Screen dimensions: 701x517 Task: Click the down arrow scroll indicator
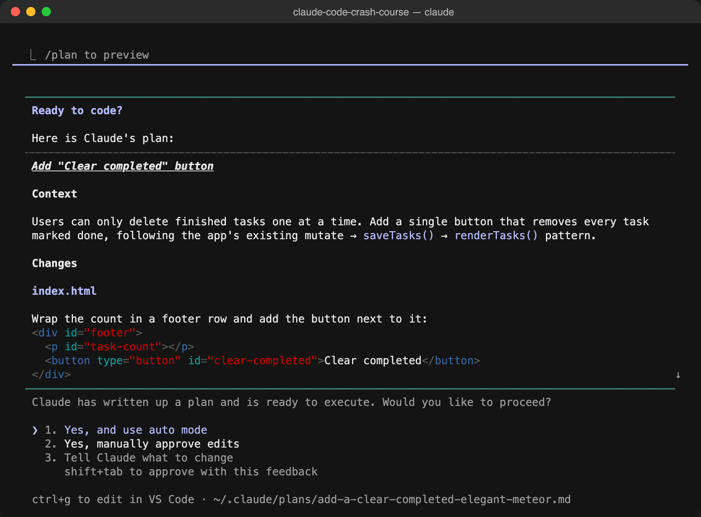click(678, 375)
